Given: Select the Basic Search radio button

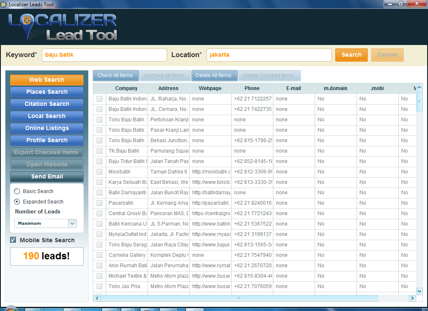Looking at the screenshot, I should 17,191.
